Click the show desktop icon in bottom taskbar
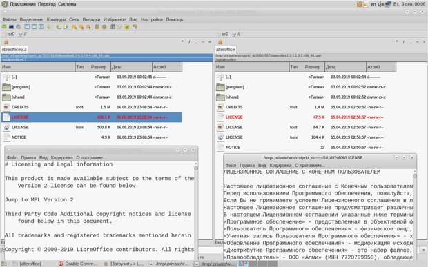 (x=3, y=264)
